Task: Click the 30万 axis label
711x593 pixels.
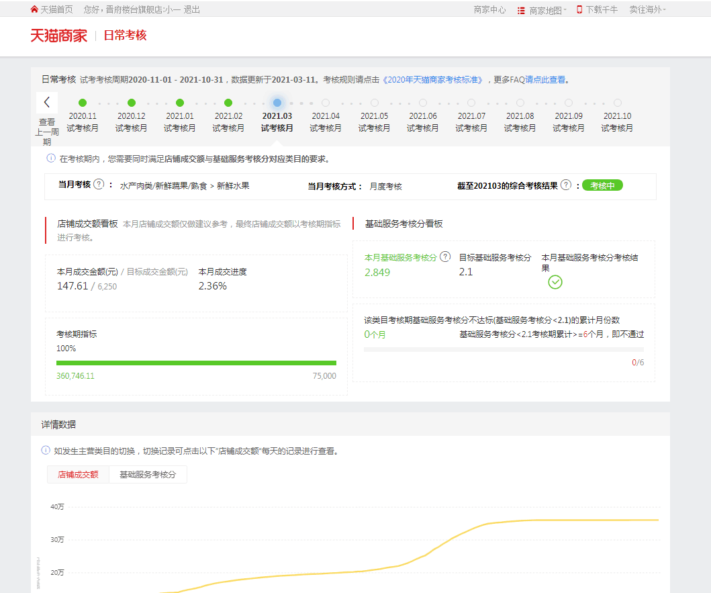Action: 57,539
